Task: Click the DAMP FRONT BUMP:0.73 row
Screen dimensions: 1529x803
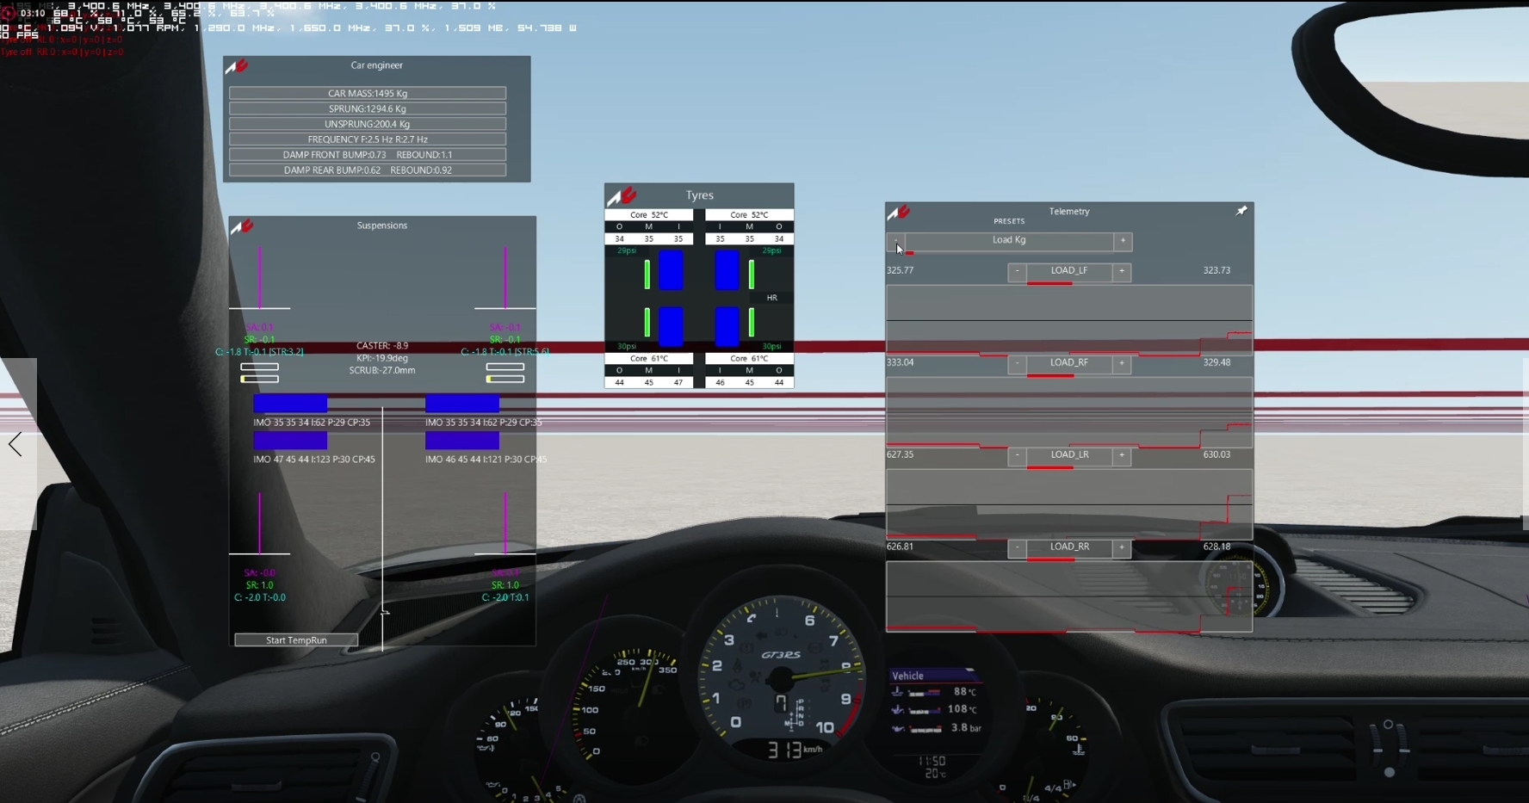Action: point(368,155)
